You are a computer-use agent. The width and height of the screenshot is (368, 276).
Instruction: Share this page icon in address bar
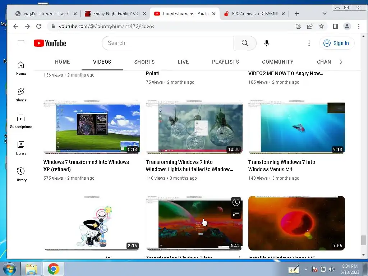coord(310,26)
